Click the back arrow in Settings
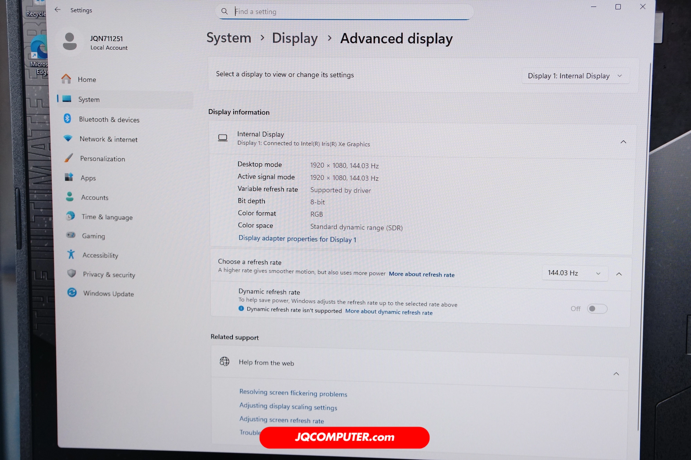This screenshot has height=460, width=691. point(57,10)
